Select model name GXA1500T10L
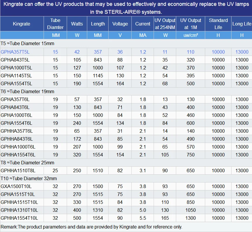 click(x=16, y=186)
